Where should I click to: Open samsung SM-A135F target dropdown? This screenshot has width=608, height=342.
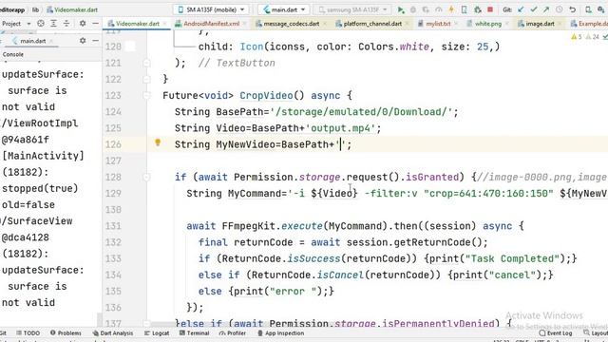(x=352, y=9)
